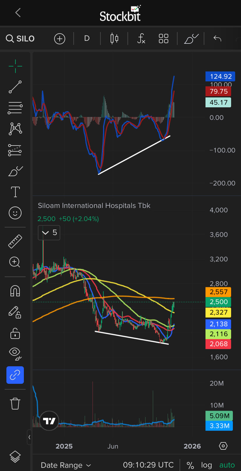Click the red 2,068 price label

218,344
